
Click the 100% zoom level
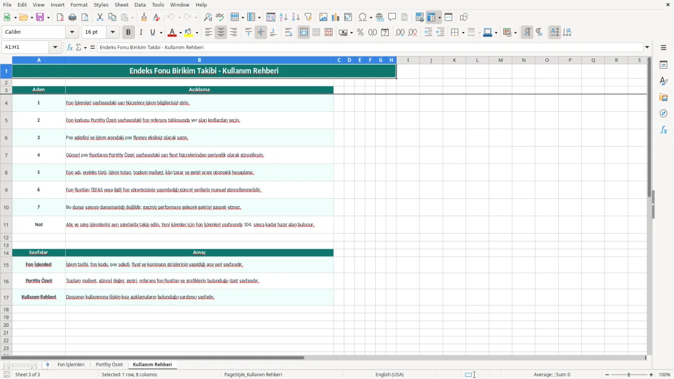(x=664, y=375)
